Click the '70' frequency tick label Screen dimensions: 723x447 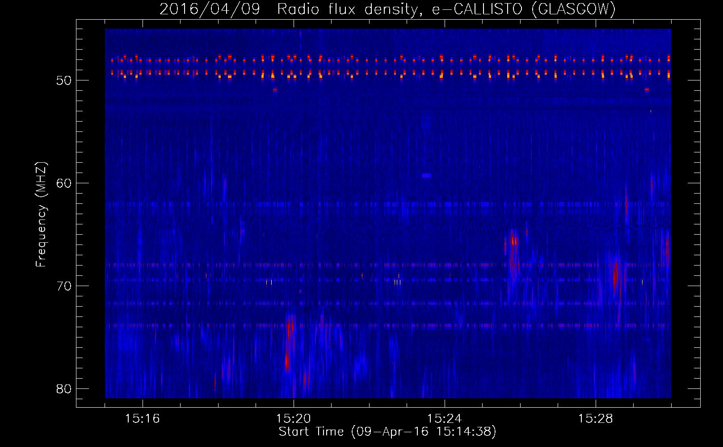click(x=64, y=286)
